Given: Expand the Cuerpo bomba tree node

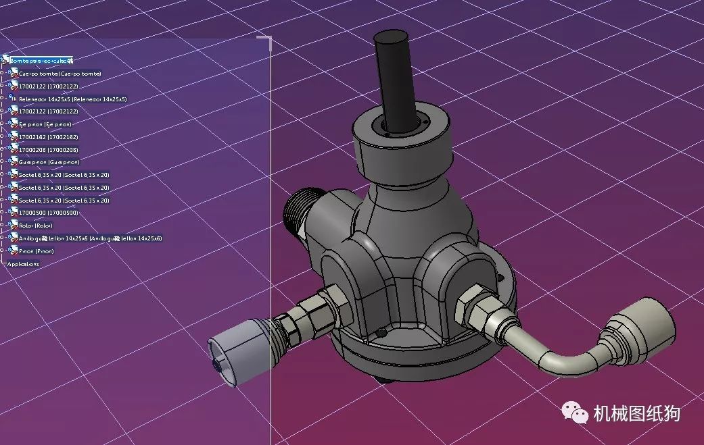Looking at the screenshot, I should click(2, 73).
